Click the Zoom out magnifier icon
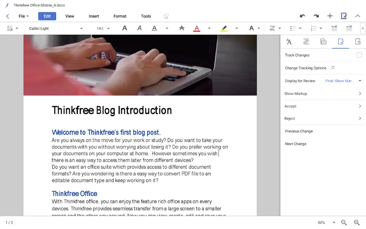366x229 pixels. click(x=344, y=223)
